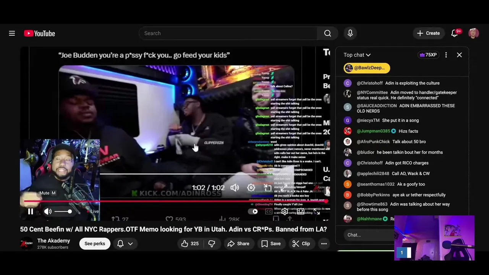489x275 pixels.
Task: Like the video with thumbs up
Action: (x=190, y=244)
